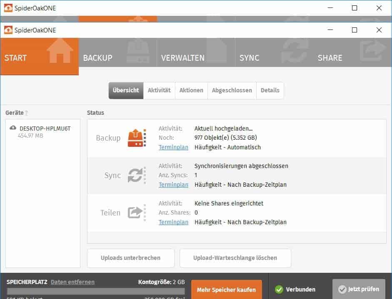Click the 'Aktuell hochgeladen...' status text
The image size is (392, 299).
pyautogui.click(x=224, y=128)
